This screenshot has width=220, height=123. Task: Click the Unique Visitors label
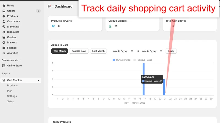pos(117,21)
